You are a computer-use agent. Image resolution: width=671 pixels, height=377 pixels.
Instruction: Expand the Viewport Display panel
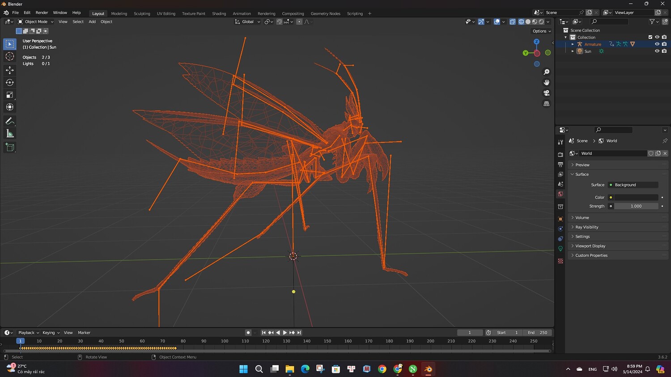coord(617,246)
